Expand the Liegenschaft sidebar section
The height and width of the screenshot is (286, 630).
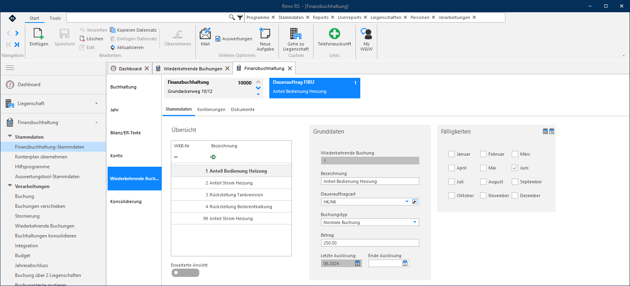click(96, 103)
